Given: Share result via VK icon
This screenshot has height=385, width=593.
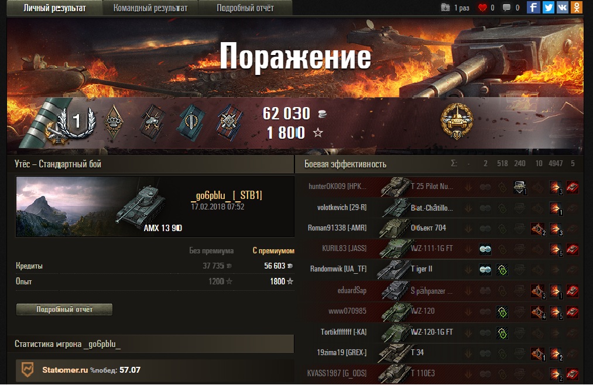Looking at the screenshot, I should [563, 7].
